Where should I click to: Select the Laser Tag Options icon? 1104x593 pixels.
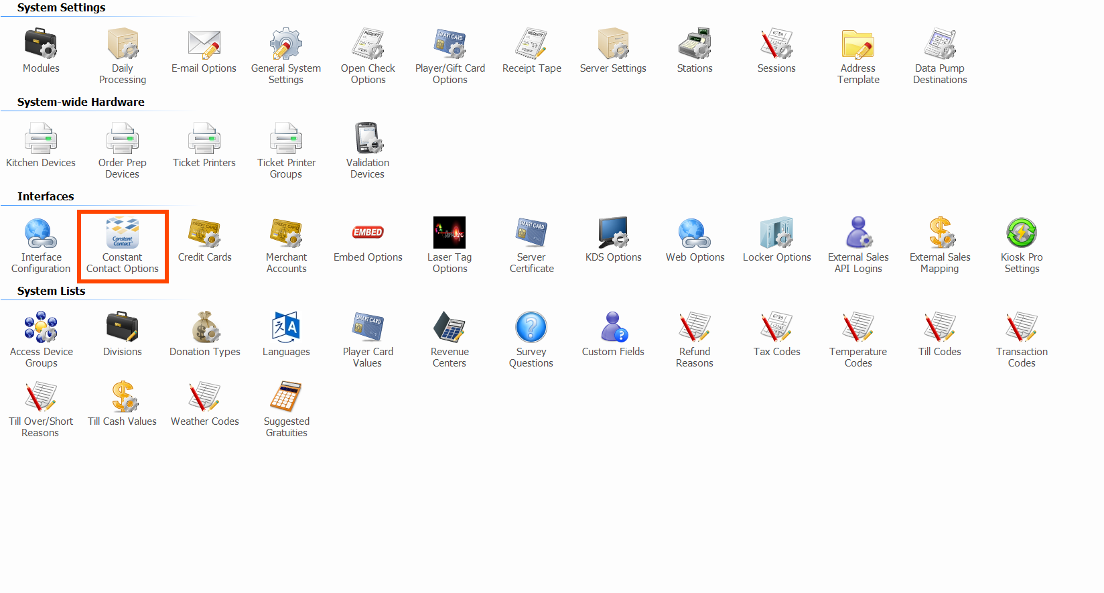[x=450, y=233]
